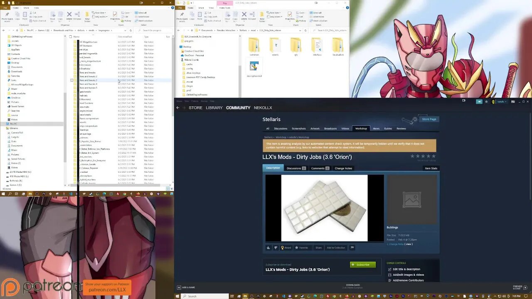The width and height of the screenshot is (532, 299).
Task: Select the common folder in the right Explorer
Action: click(x=254, y=47)
